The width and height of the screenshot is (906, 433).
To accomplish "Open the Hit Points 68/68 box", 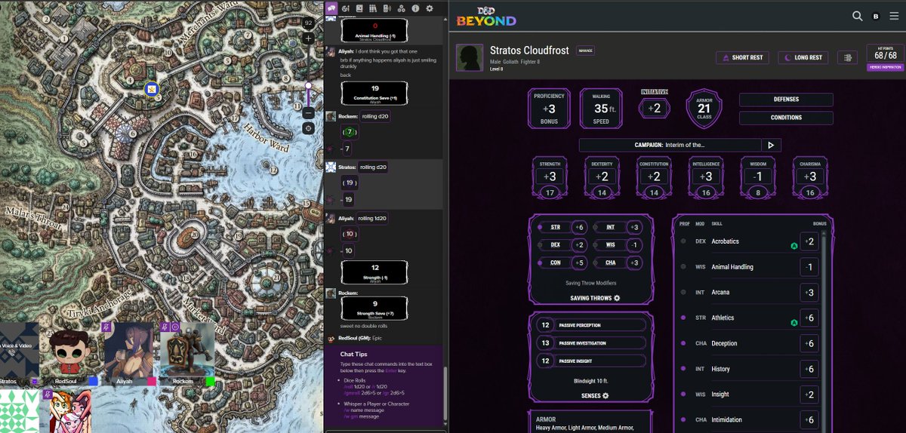I will tap(885, 53).
